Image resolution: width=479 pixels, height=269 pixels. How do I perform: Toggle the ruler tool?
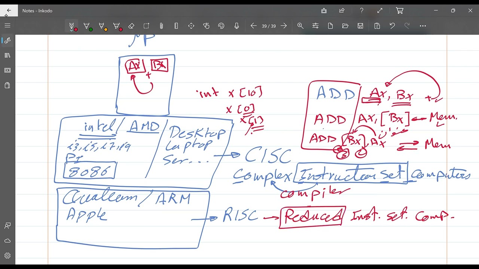[176, 26]
